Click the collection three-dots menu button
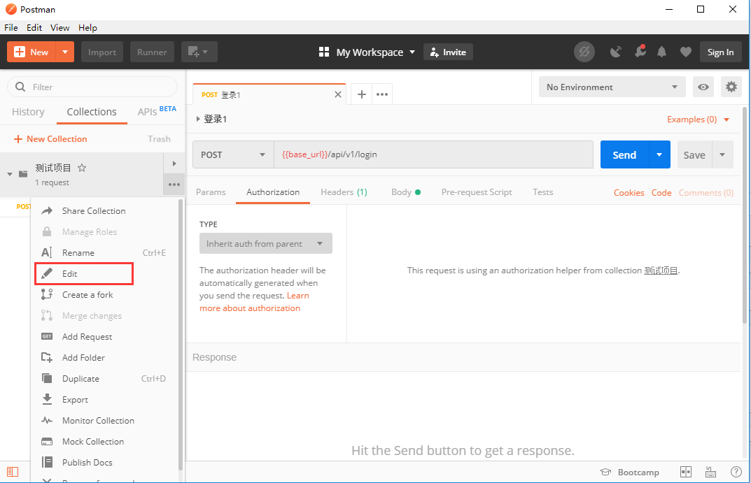The height and width of the screenshot is (483, 751). [x=174, y=185]
